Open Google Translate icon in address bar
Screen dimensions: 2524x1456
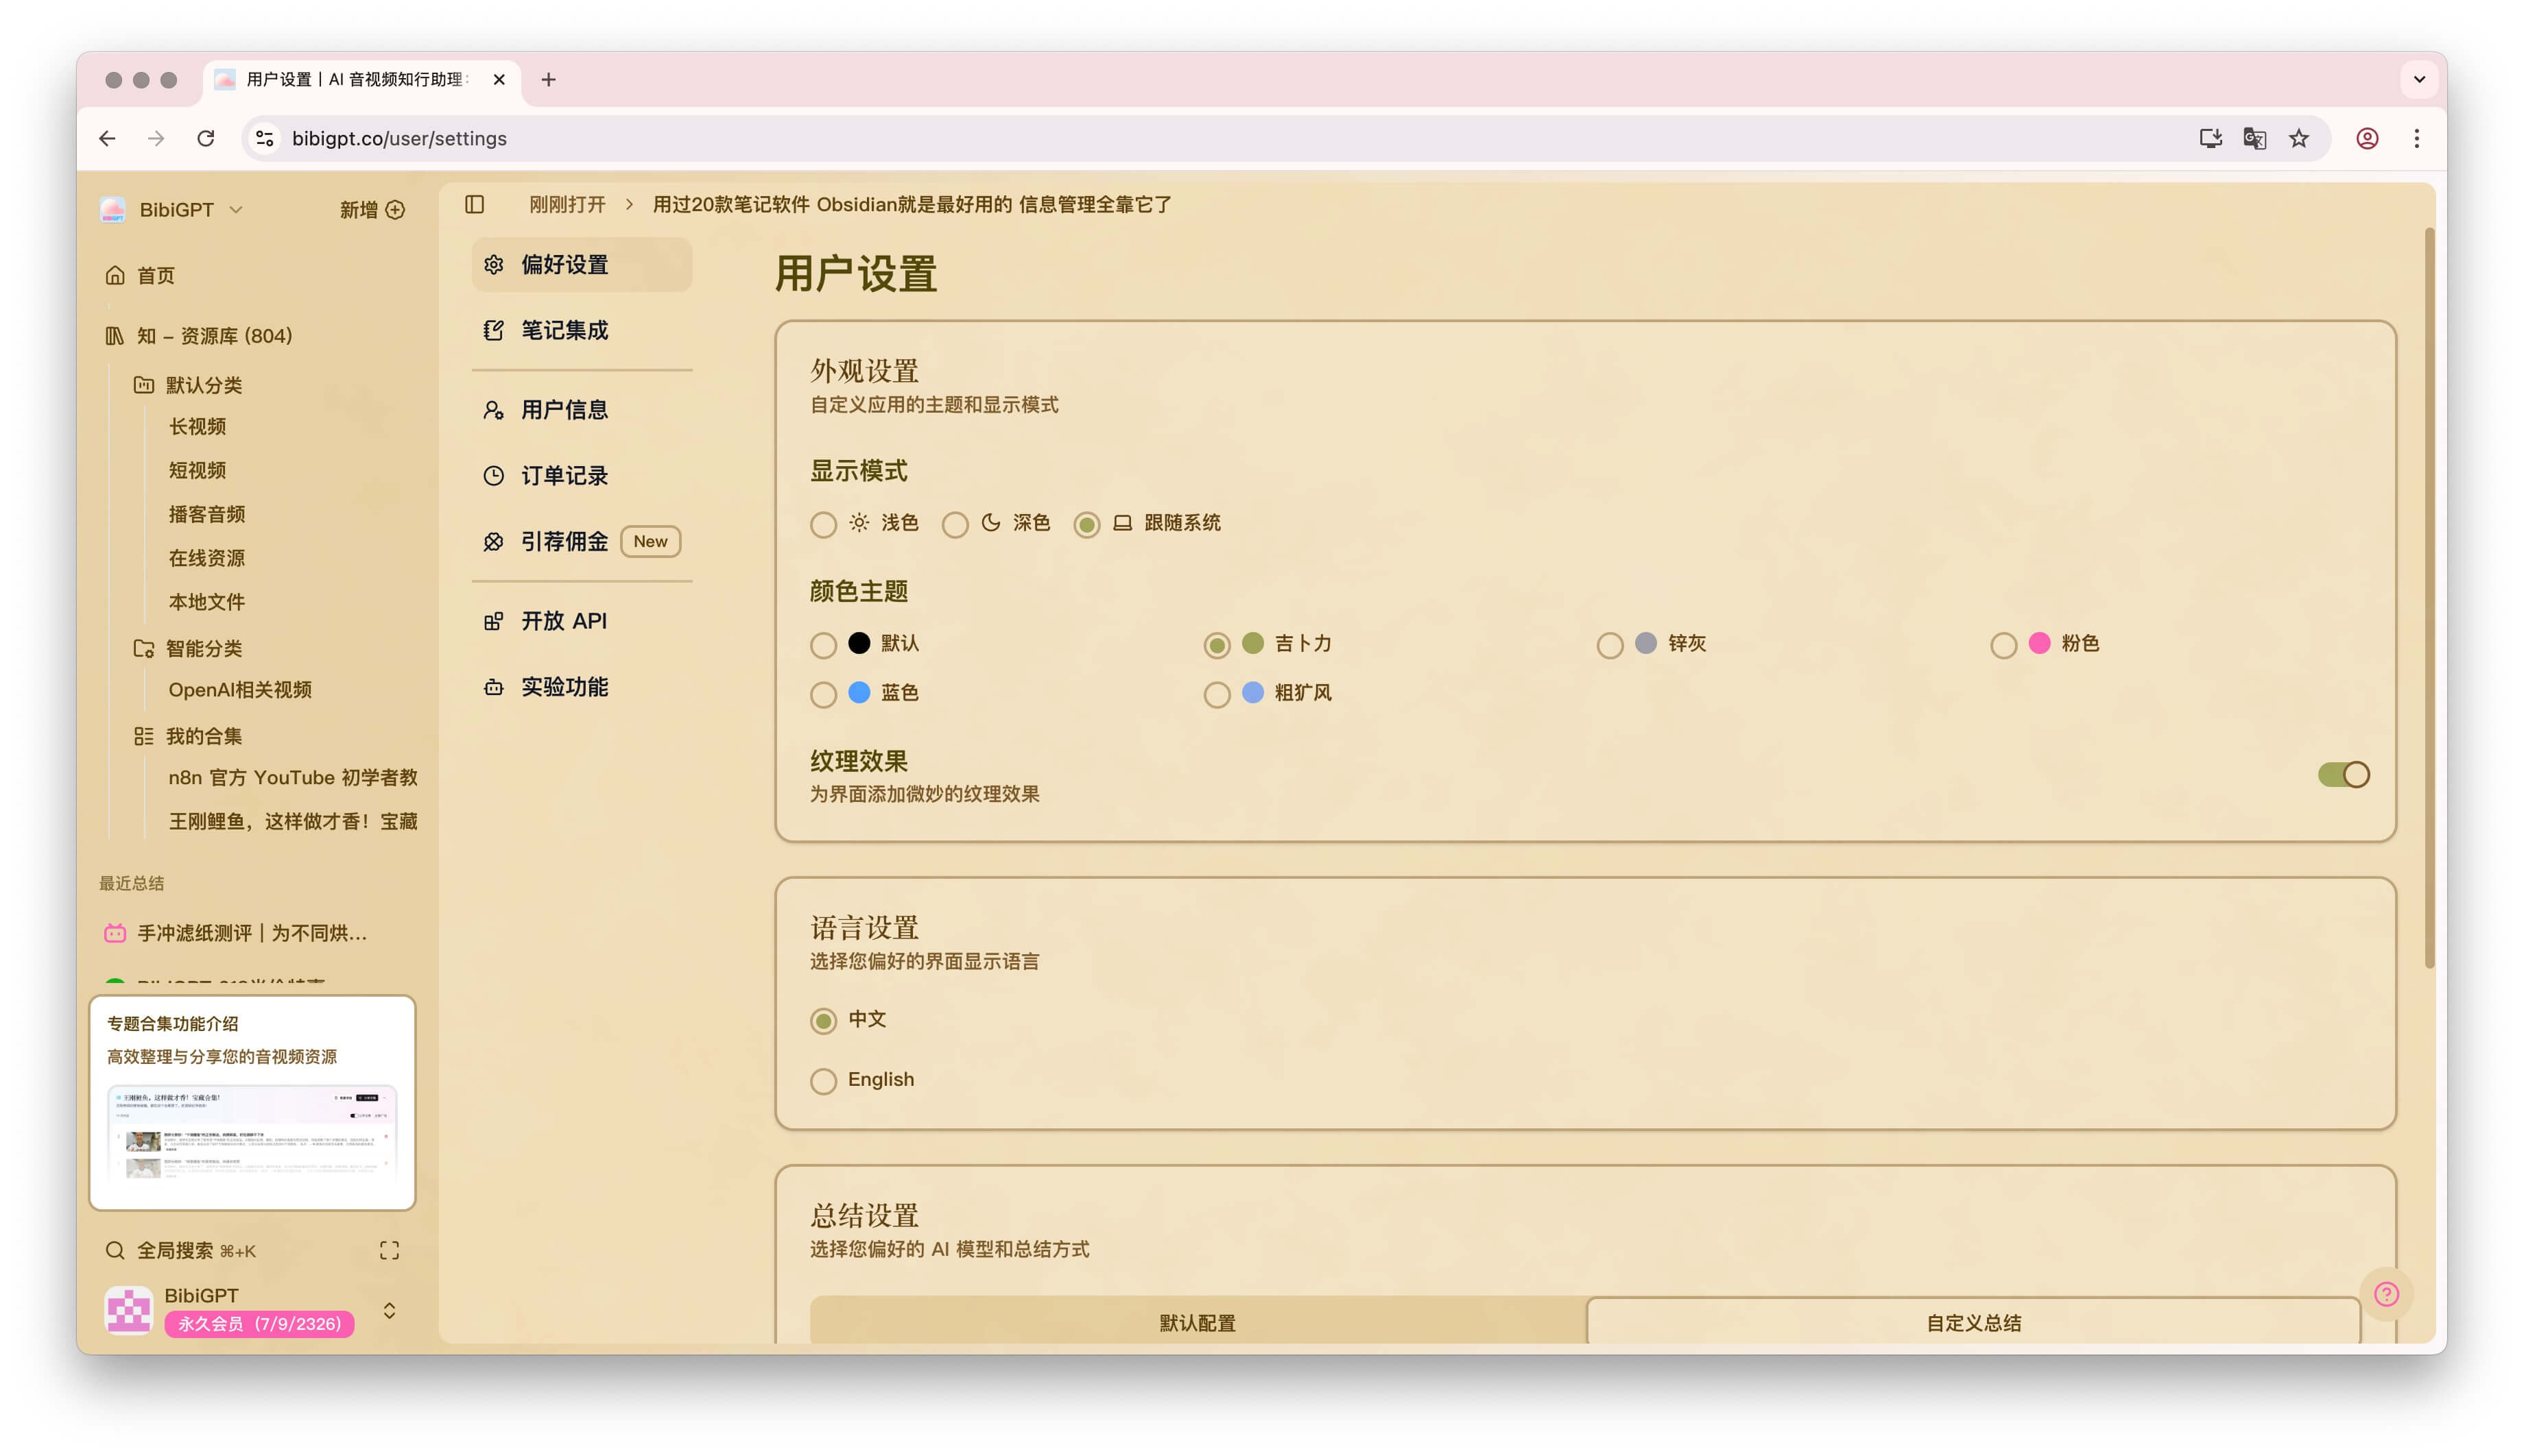click(x=2254, y=138)
